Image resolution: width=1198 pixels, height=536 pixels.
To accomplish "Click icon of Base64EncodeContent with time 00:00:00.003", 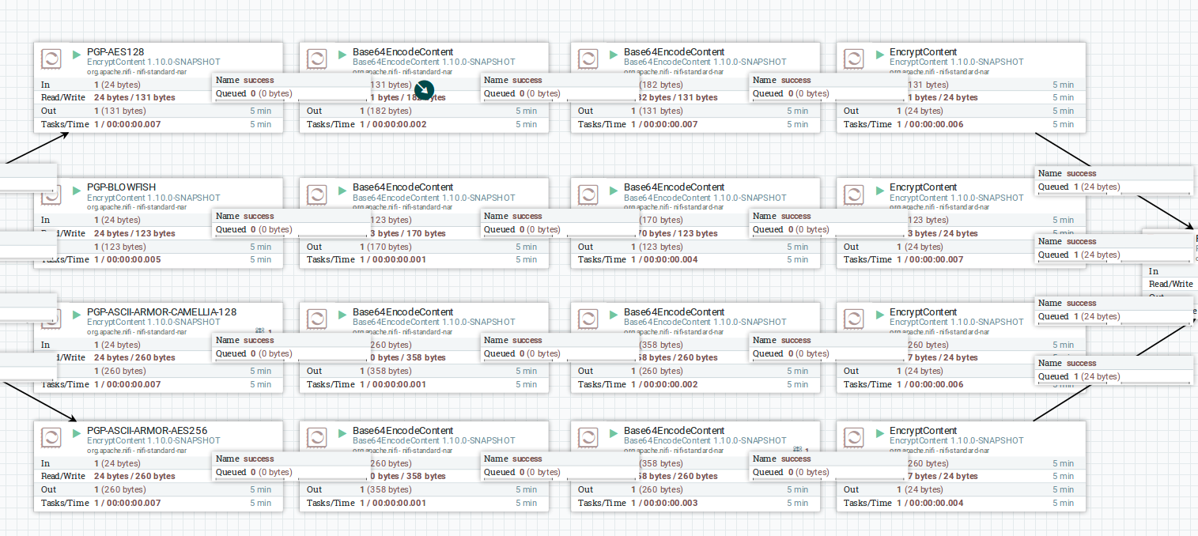I will click(588, 438).
